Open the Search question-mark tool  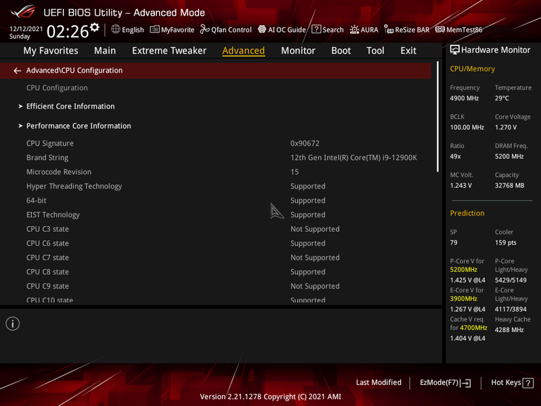(328, 30)
